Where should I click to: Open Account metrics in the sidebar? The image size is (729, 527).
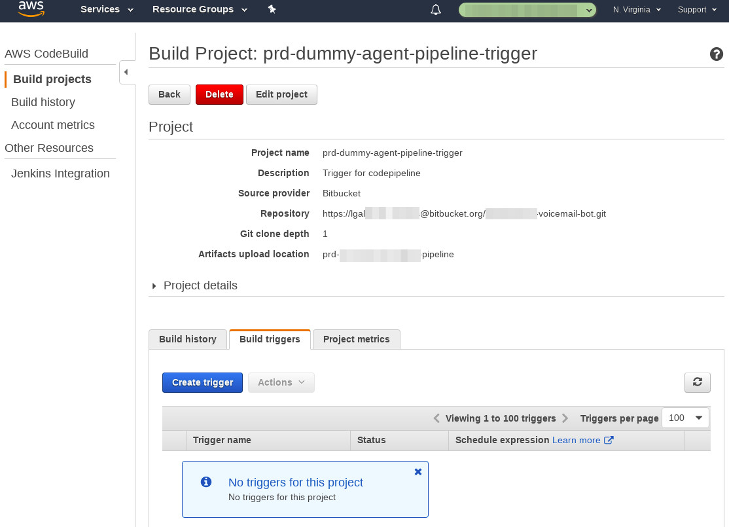click(53, 125)
